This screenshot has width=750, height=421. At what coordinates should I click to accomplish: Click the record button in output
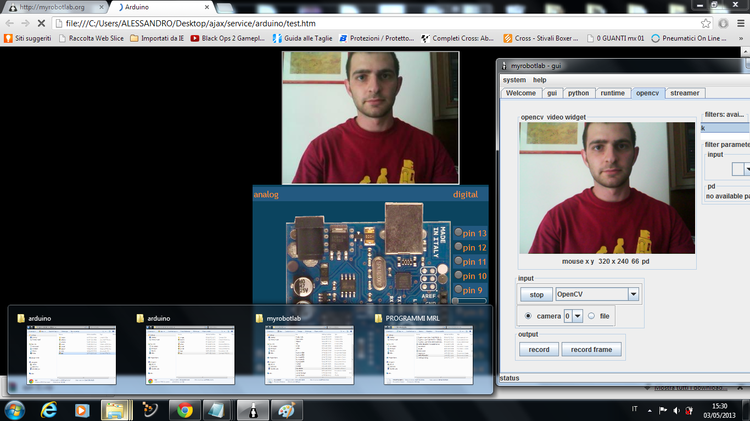539,350
